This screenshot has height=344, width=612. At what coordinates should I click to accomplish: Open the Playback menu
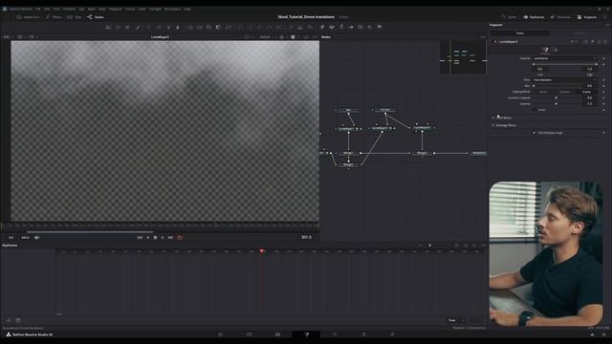(x=115, y=9)
